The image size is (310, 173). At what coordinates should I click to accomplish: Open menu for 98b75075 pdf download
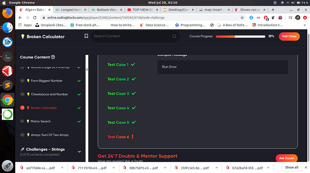165,168
